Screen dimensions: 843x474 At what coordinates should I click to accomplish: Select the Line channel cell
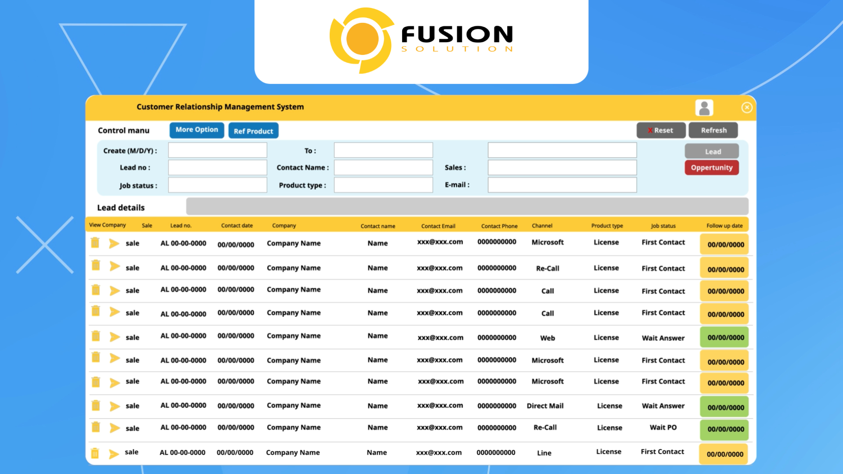click(x=544, y=453)
